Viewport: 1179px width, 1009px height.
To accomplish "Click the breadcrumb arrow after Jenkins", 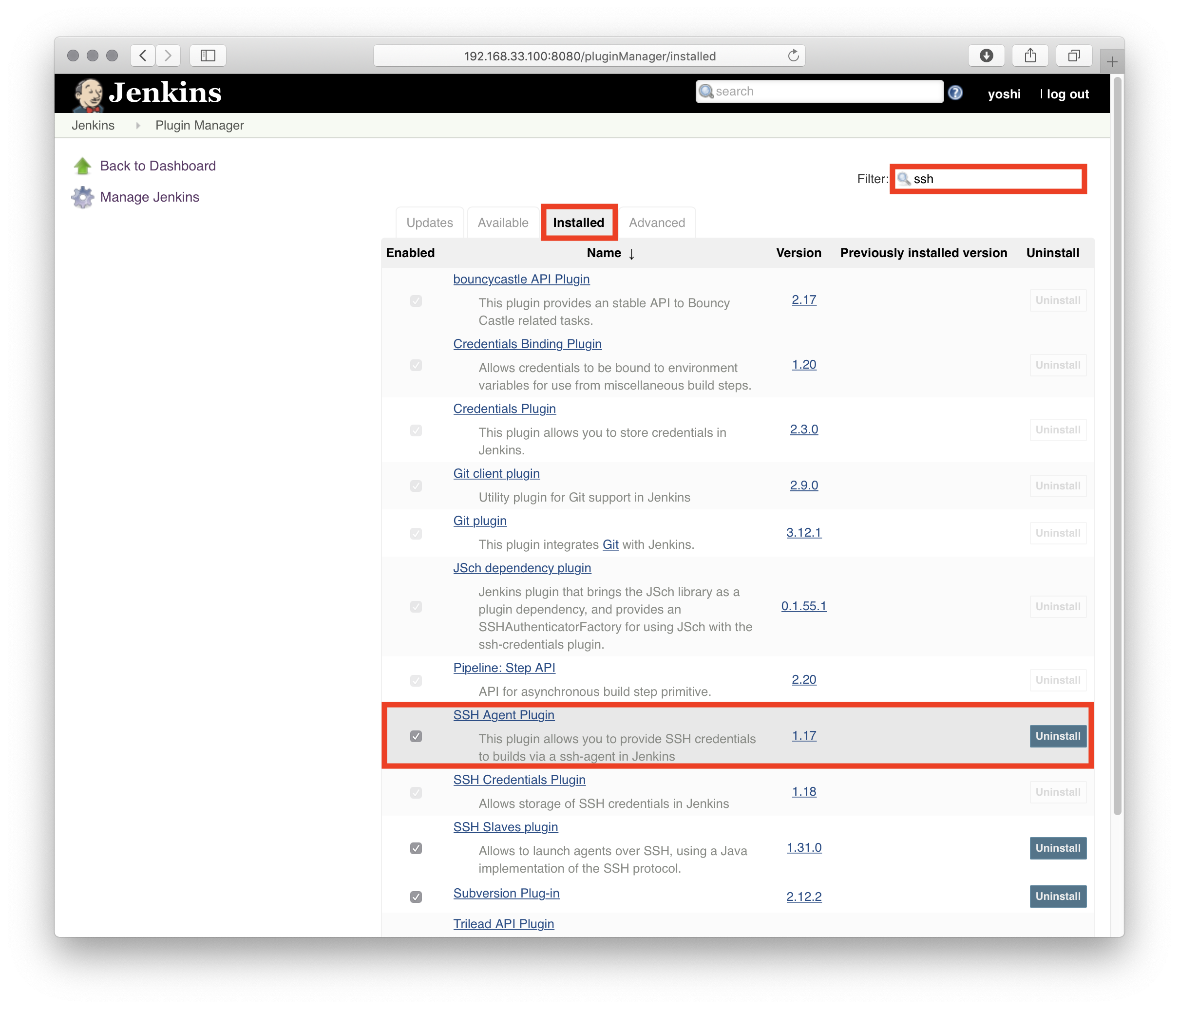I will click(138, 126).
